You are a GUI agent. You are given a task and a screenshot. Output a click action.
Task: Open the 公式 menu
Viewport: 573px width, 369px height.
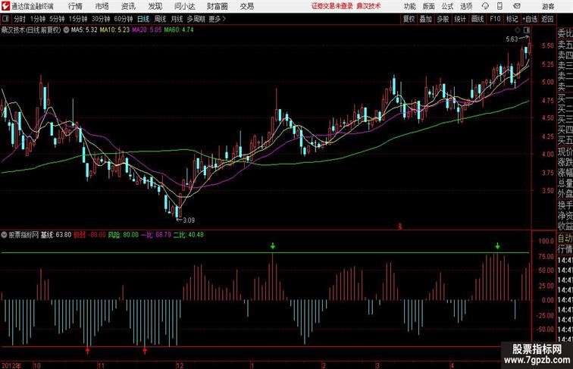447,6
